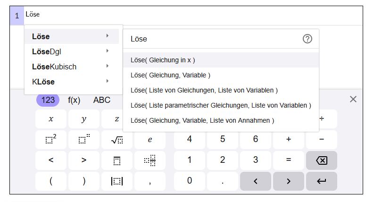
Task: Choose Löse( Gleichung, Variable ) option
Action: (x=170, y=75)
